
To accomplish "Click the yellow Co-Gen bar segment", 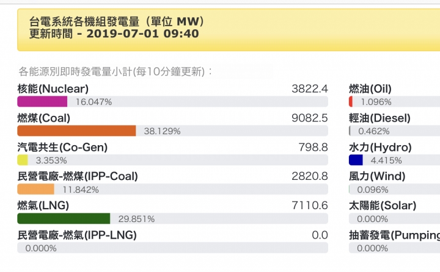I will tap(23, 160).
